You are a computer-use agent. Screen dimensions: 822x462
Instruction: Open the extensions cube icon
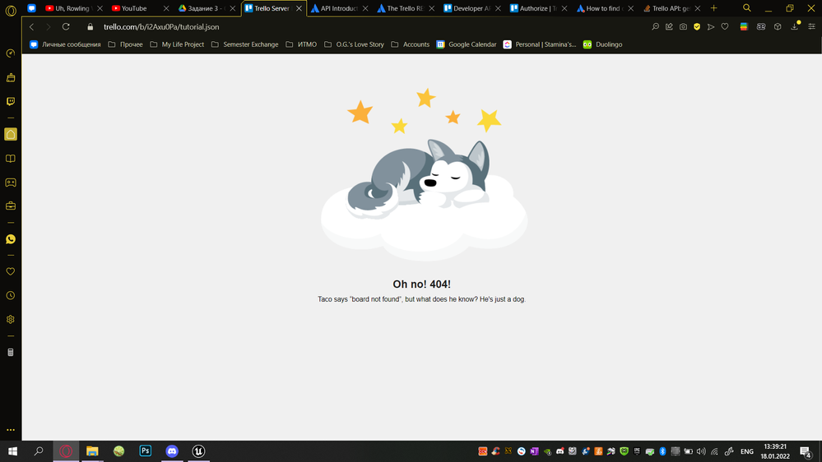click(x=778, y=26)
